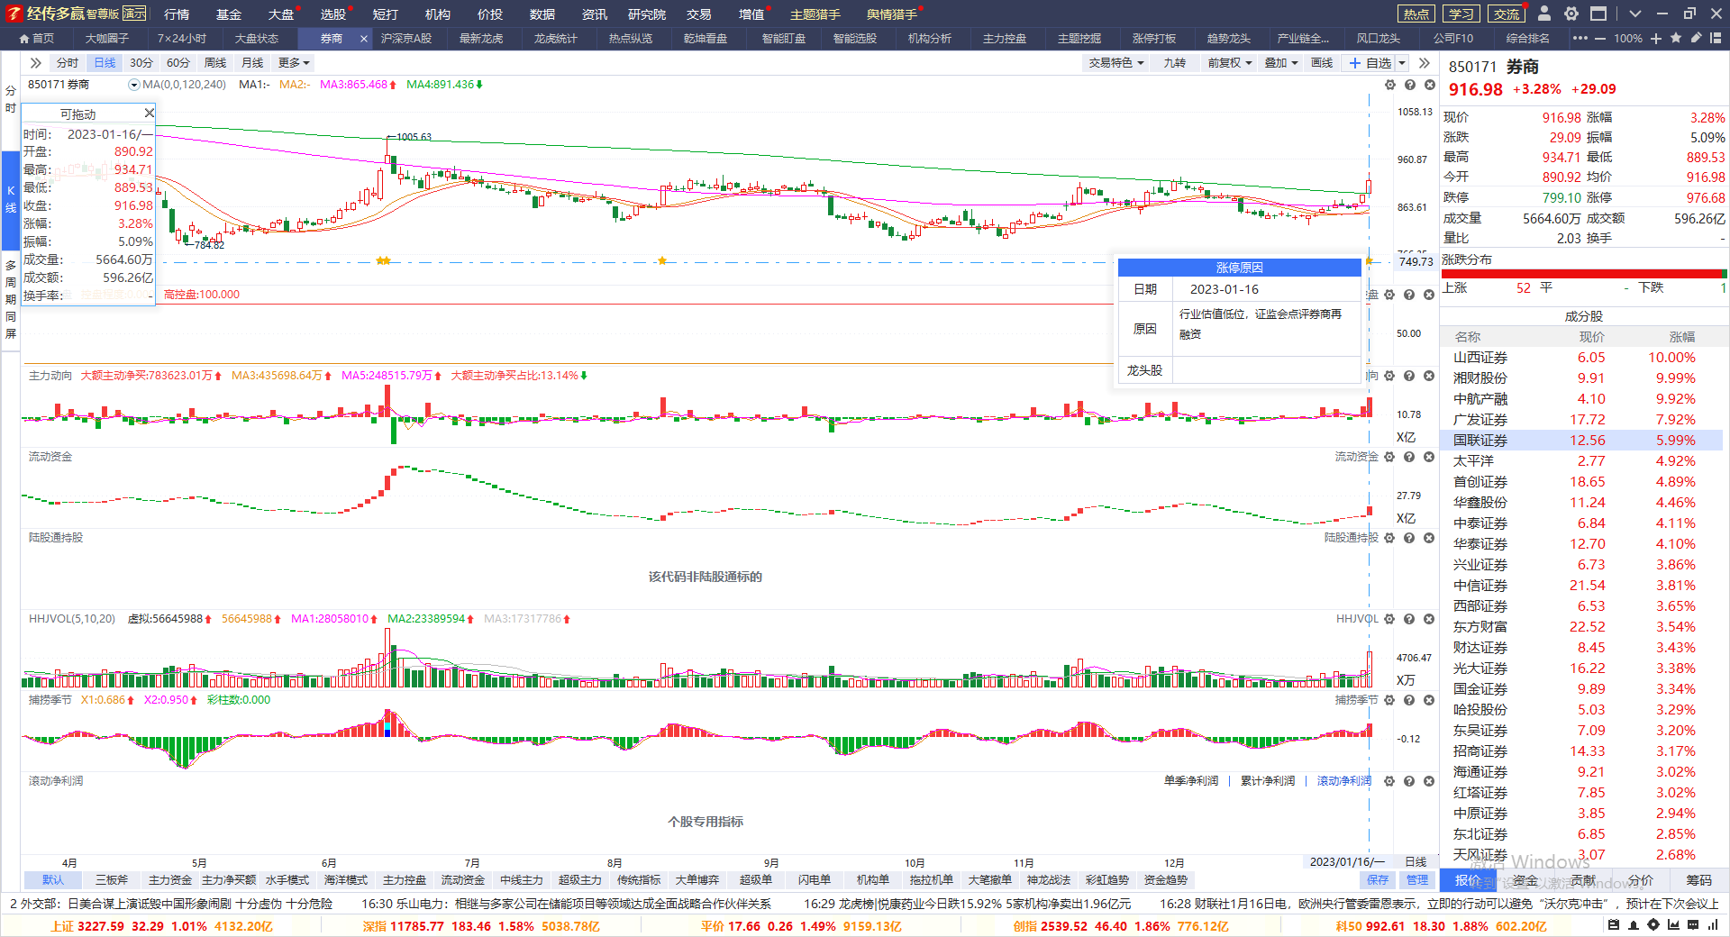Select the 主力资金 bottom tab
This screenshot has width=1730, height=937.
(x=170, y=880)
